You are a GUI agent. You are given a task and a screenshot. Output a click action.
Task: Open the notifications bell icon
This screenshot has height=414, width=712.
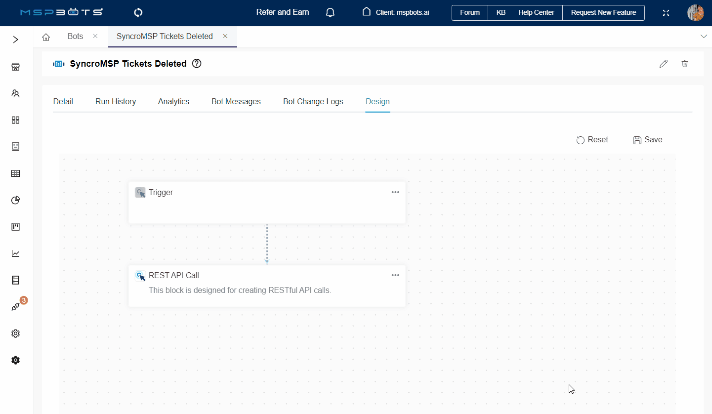coord(331,12)
